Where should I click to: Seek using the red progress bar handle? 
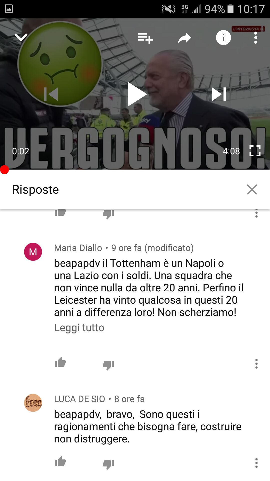point(4,170)
